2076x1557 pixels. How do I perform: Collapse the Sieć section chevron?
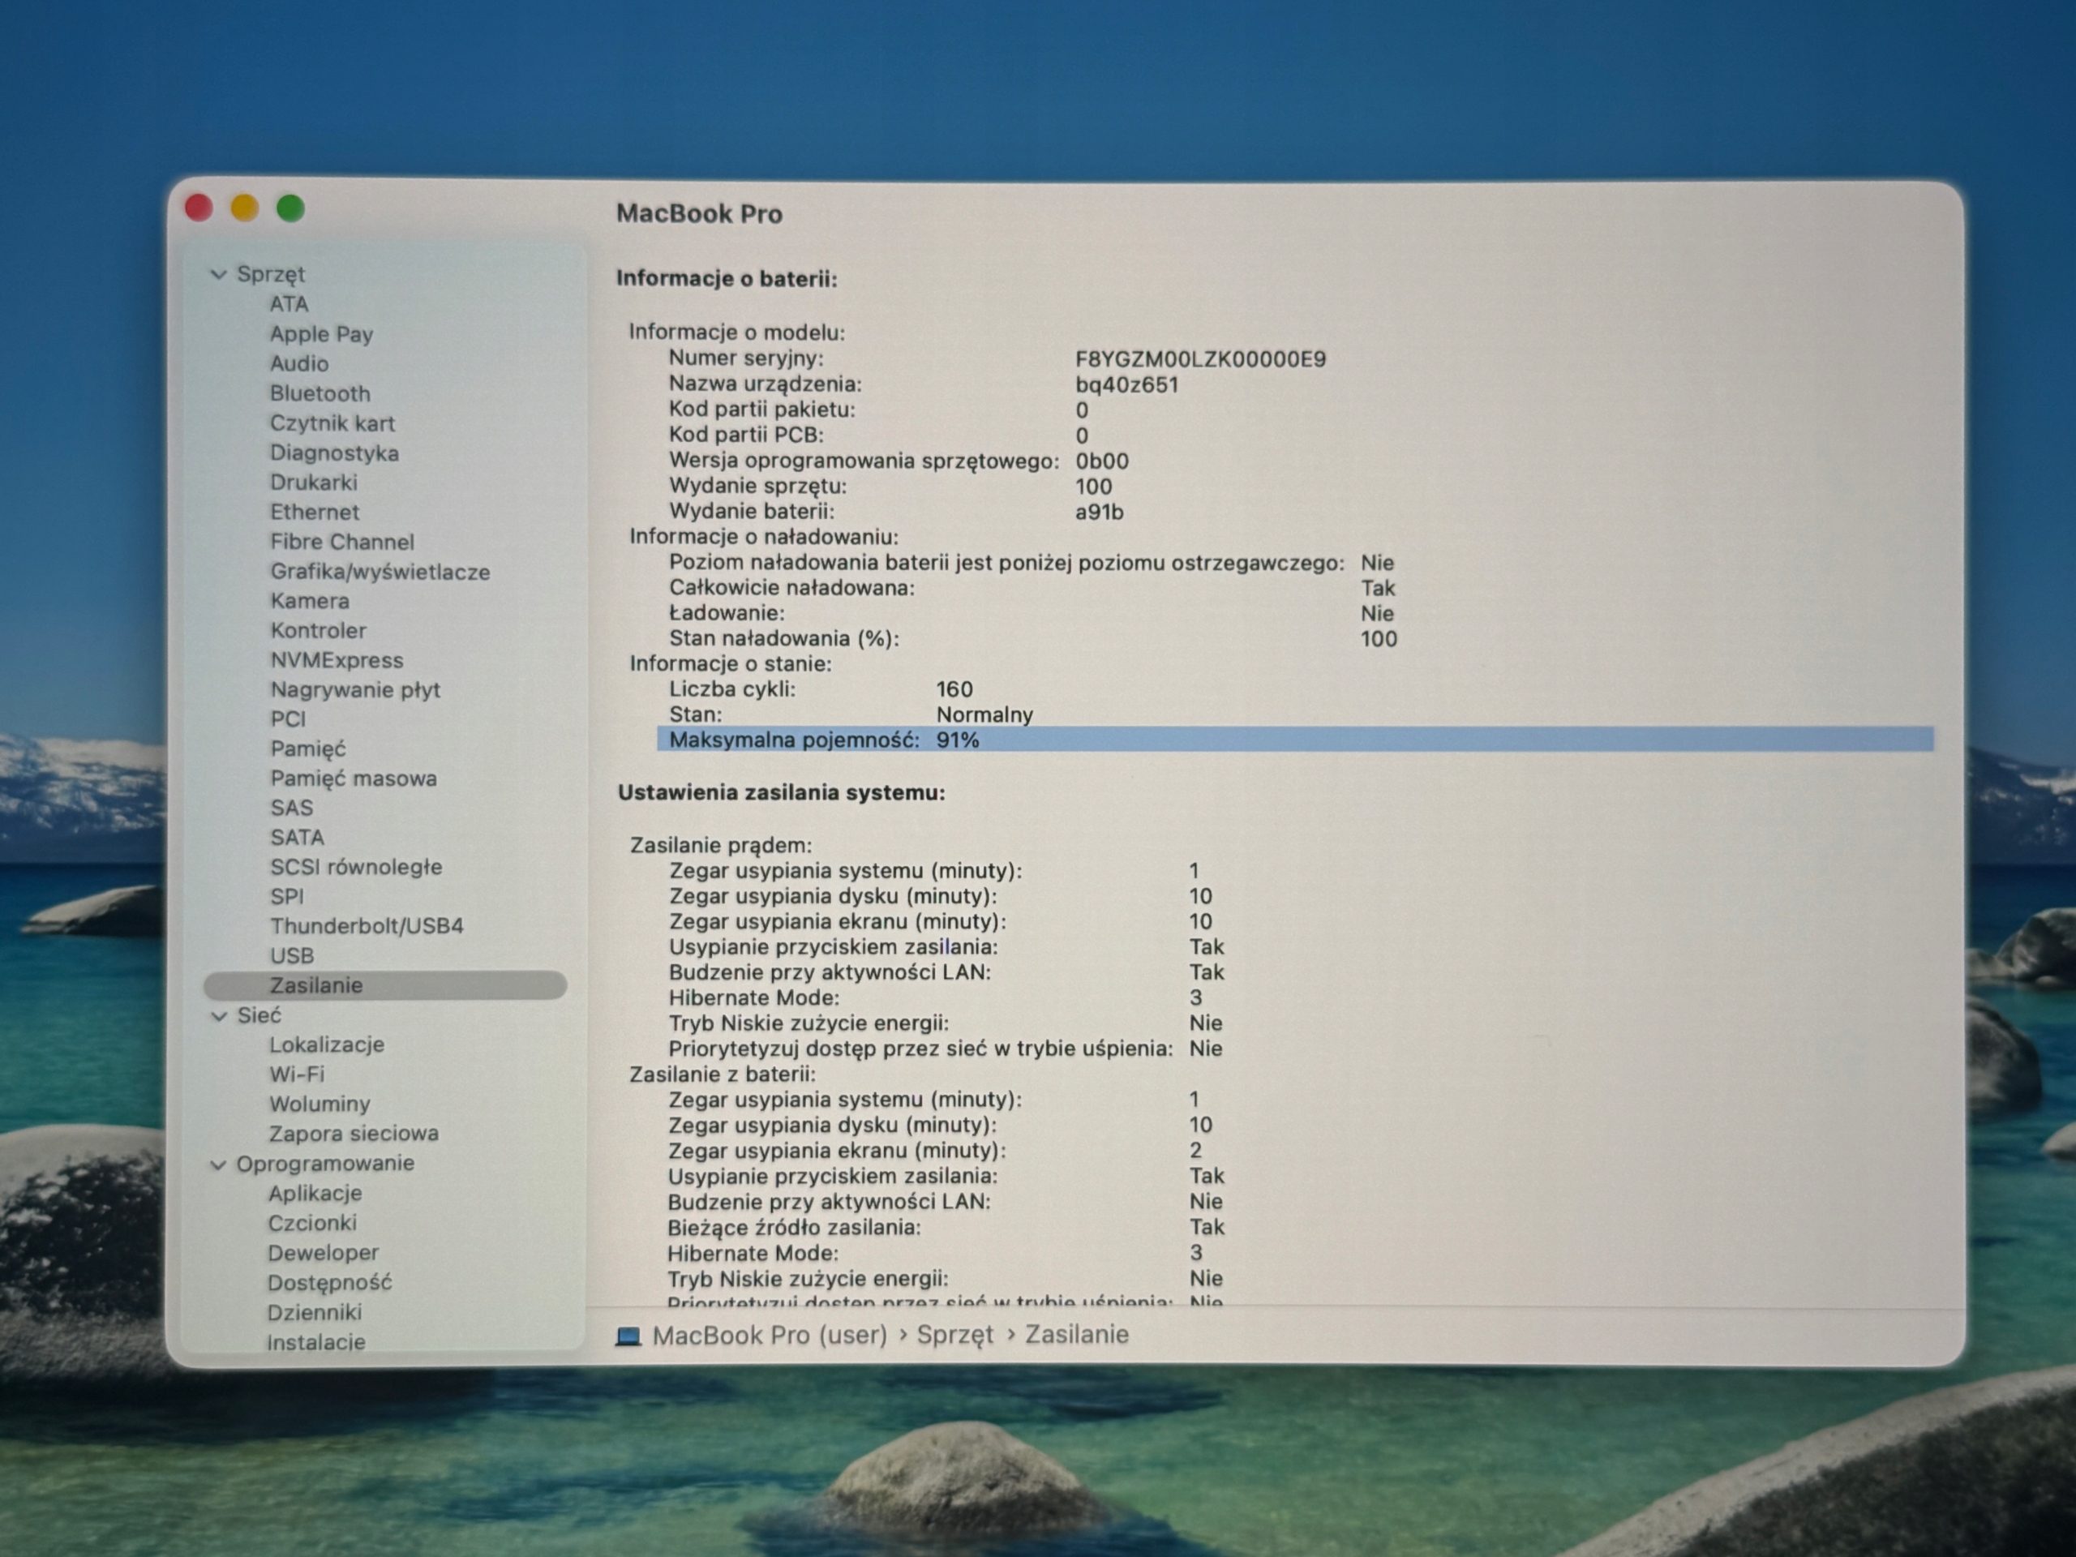pyautogui.click(x=219, y=1016)
